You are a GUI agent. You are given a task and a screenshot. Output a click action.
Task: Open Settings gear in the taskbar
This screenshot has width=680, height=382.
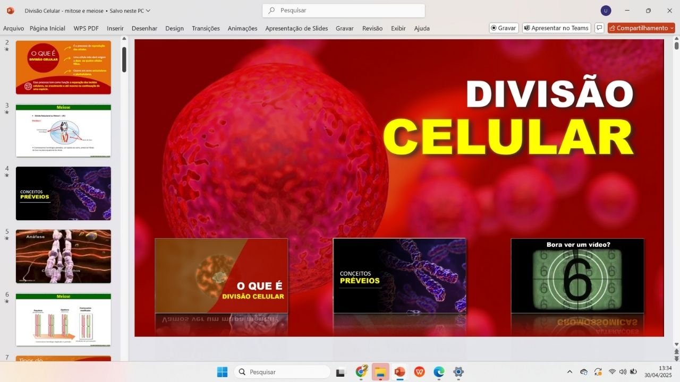[x=458, y=372]
